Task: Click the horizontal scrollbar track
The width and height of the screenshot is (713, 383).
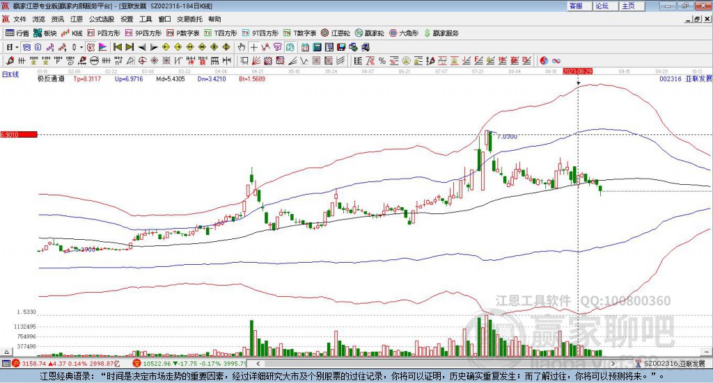Action: (436, 364)
